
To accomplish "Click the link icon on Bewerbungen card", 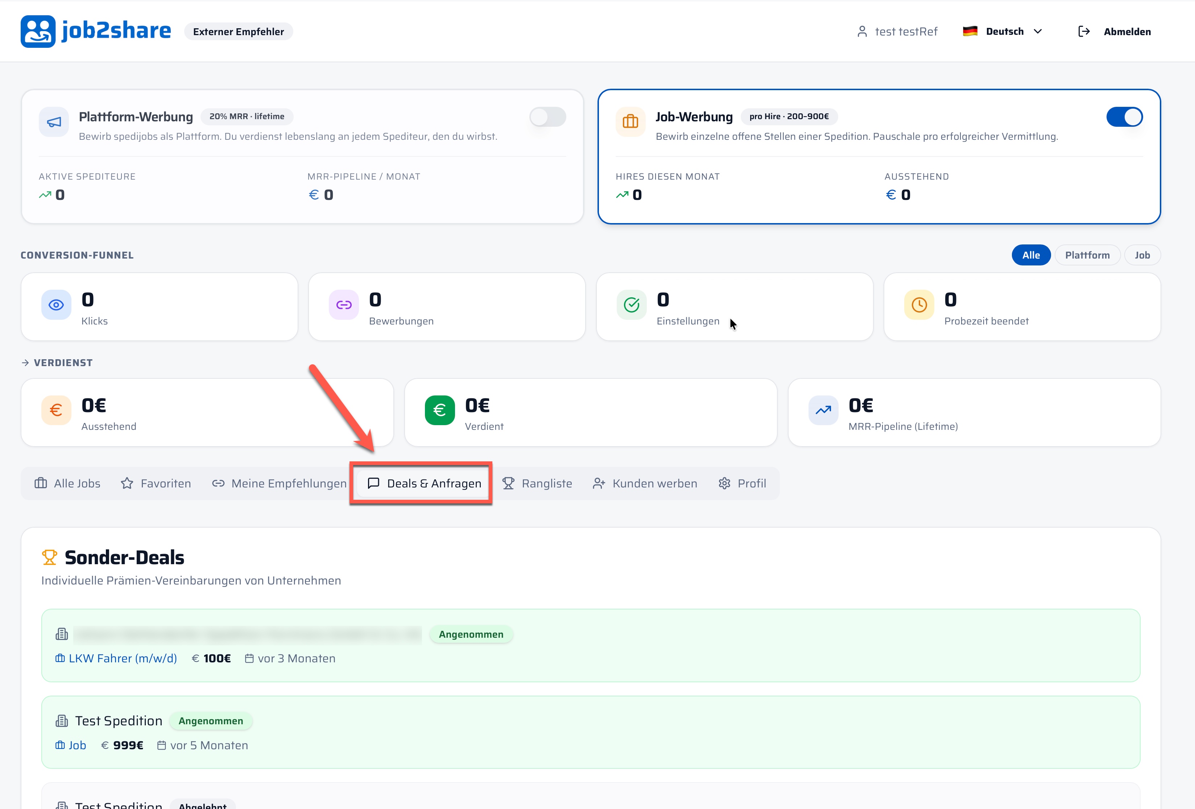I will tap(344, 305).
